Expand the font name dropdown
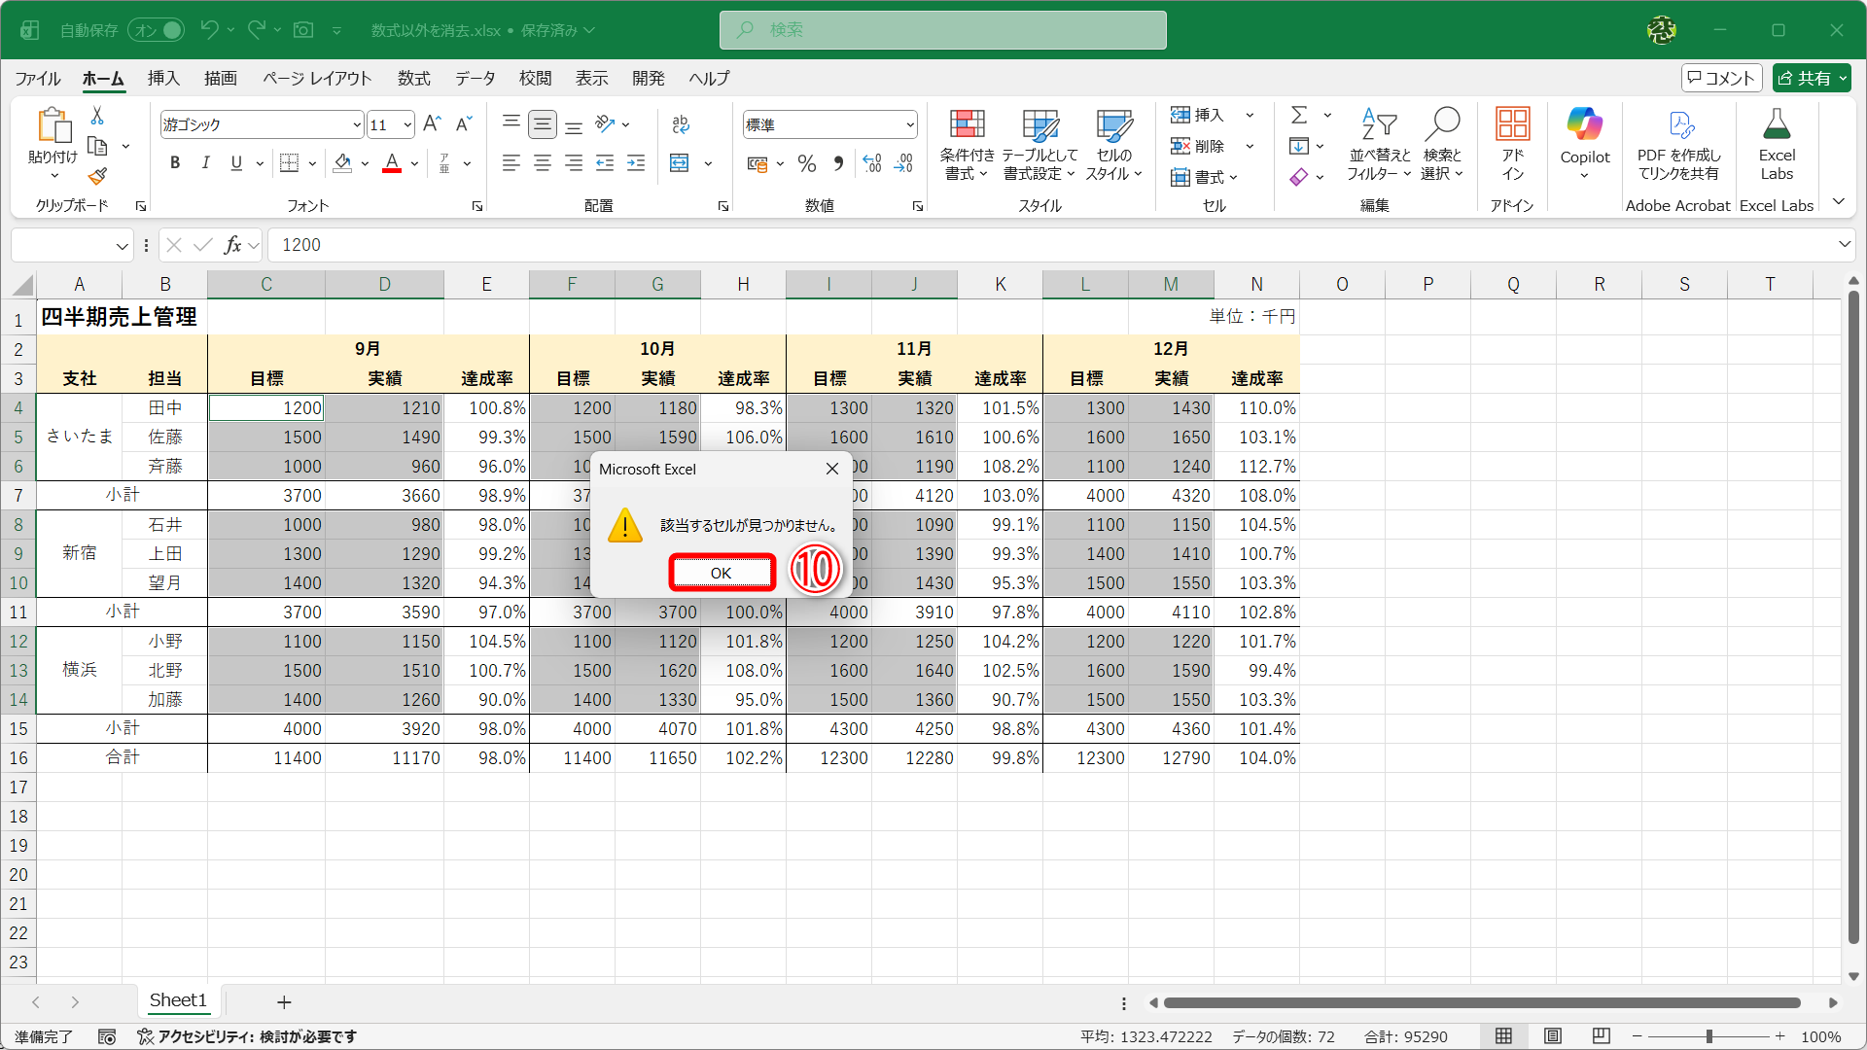The height and width of the screenshot is (1050, 1867). (x=357, y=124)
